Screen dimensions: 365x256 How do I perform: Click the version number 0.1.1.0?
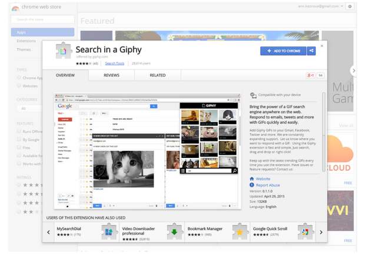(267, 191)
